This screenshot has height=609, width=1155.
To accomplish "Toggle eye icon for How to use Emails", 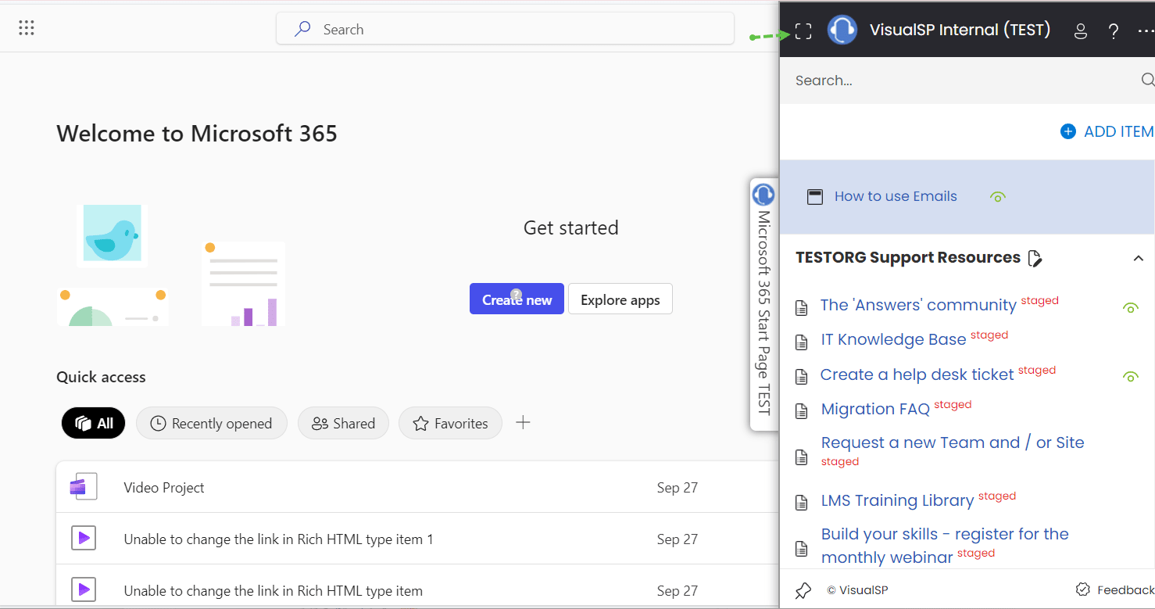I will [x=997, y=197].
